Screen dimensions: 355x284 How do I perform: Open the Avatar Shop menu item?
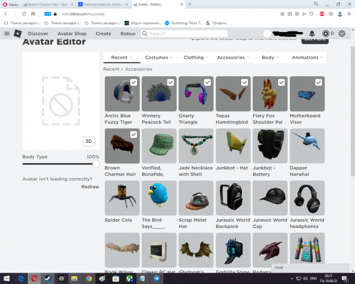pyautogui.click(x=71, y=33)
